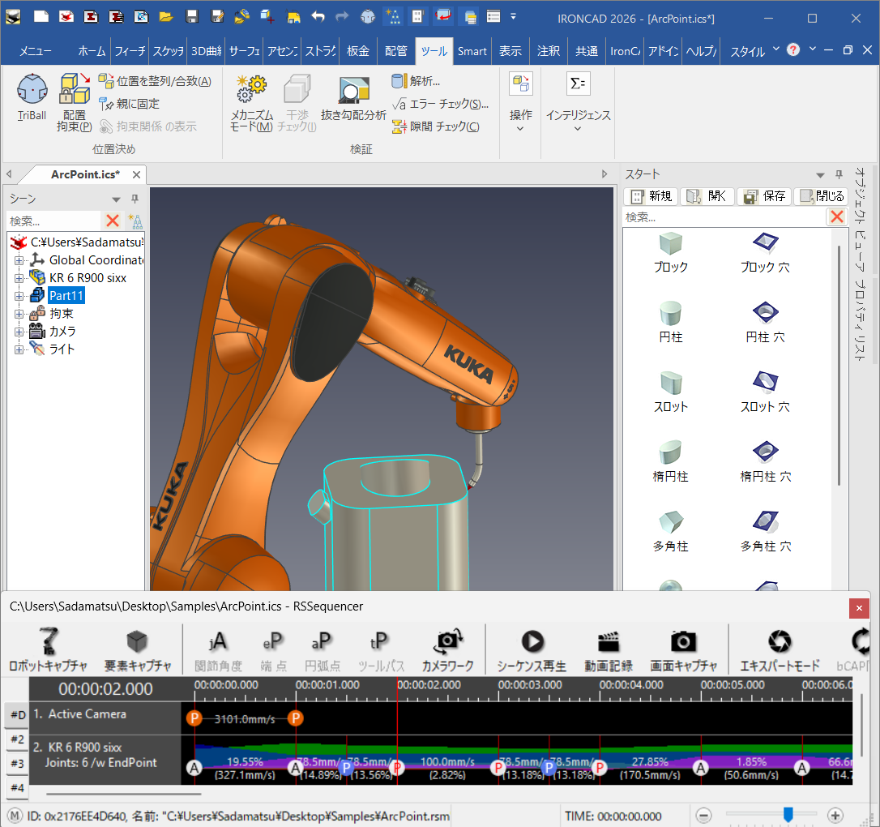Clear the catalog search field
Screen dimensions: 880x827
tap(837, 216)
